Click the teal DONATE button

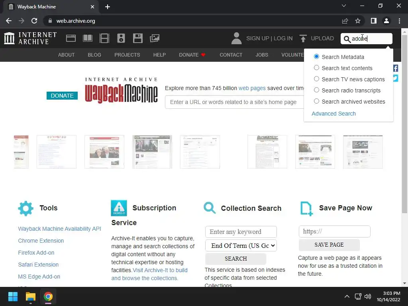62,96
